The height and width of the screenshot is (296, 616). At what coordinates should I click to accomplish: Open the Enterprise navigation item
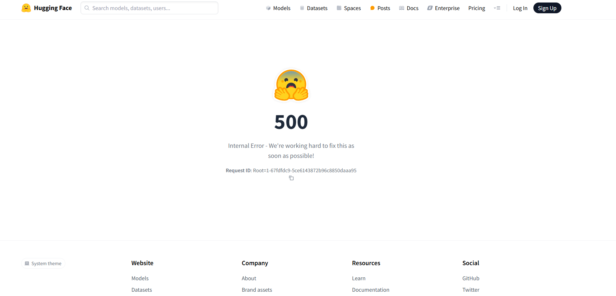click(443, 8)
